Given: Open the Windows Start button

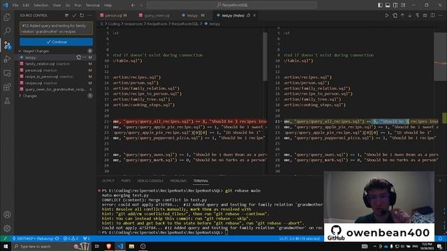Looking at the screenshot, I should point(6,246).
